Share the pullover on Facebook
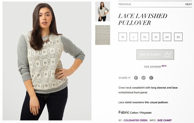 click(x=136, y=78)
